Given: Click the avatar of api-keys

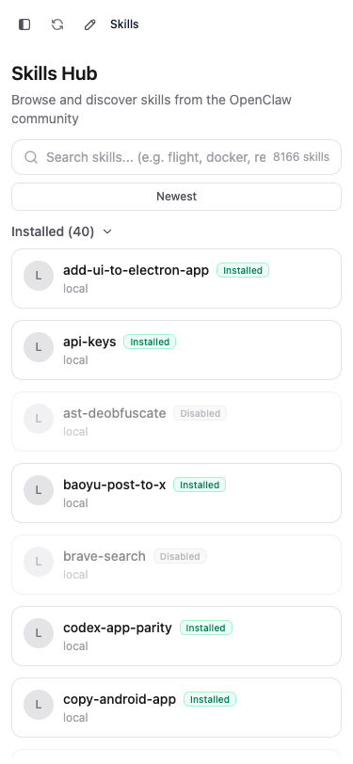Looking at the screenshot, I should click(x=39, y=347).
